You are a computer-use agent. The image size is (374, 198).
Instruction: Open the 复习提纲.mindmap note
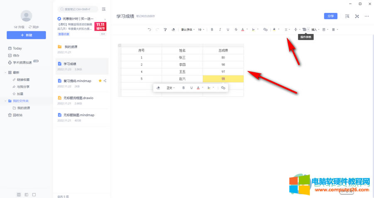82,83
